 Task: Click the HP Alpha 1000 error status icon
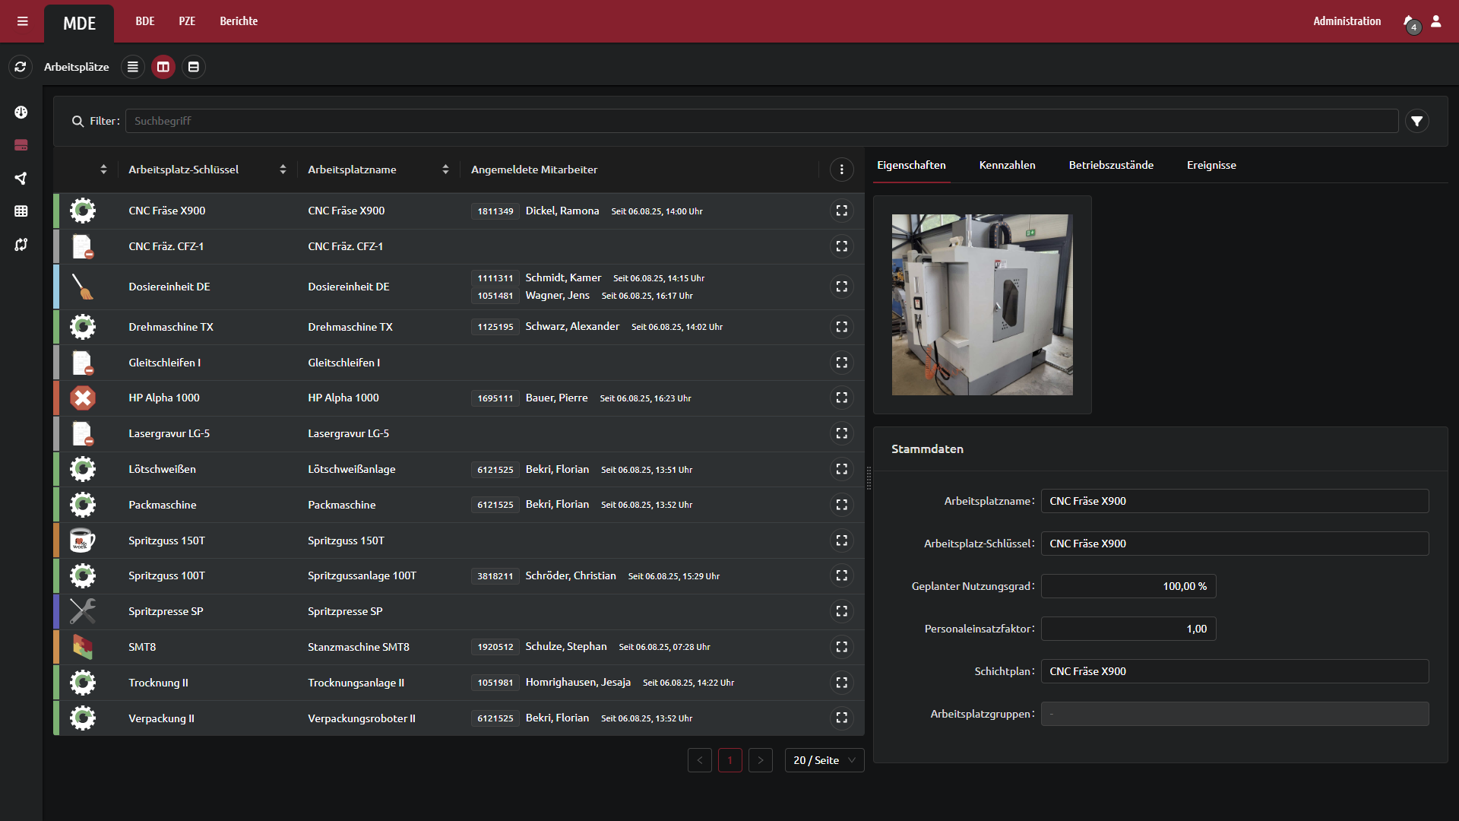pyautogui.click(x=83, y=398)
